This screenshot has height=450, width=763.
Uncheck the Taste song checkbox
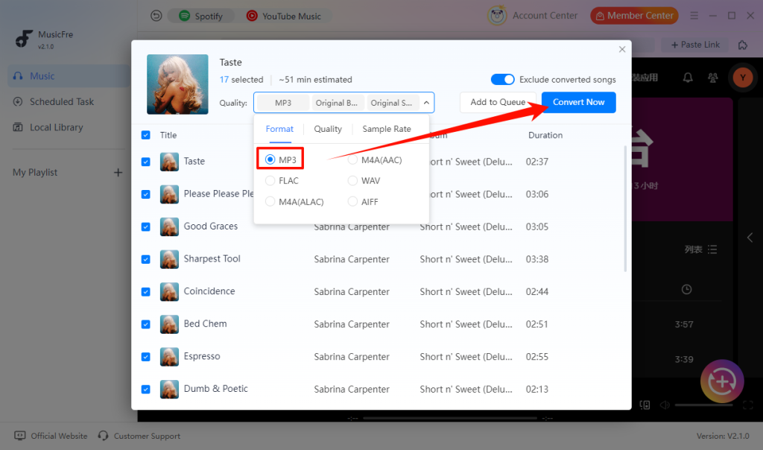[x=145, y=162]
